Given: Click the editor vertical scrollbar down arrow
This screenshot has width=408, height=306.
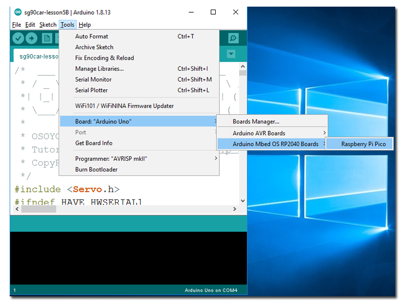Looking at the screenshot, I should (x=243, y=200).
